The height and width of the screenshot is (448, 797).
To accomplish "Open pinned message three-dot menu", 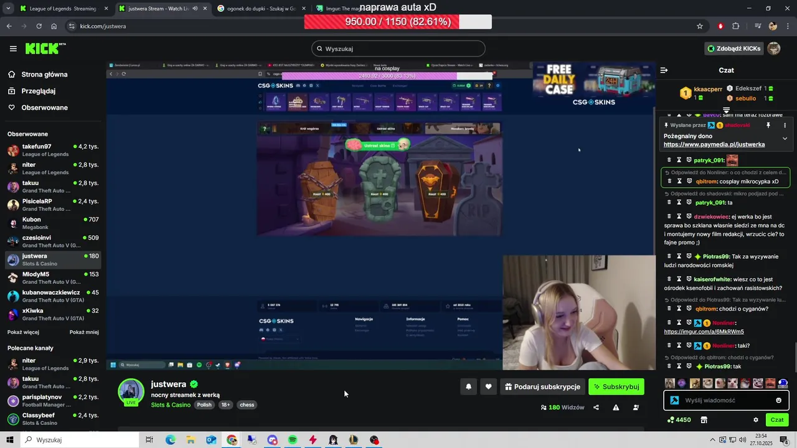I will [785, 125].
